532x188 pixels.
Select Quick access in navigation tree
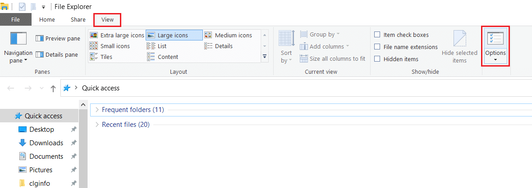[39, 116]
